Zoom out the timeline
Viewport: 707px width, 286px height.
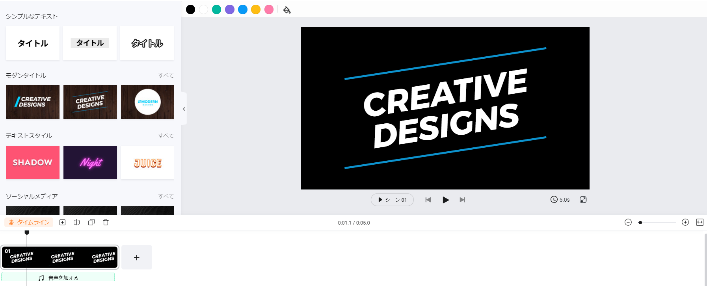click(x=628, y=222)
